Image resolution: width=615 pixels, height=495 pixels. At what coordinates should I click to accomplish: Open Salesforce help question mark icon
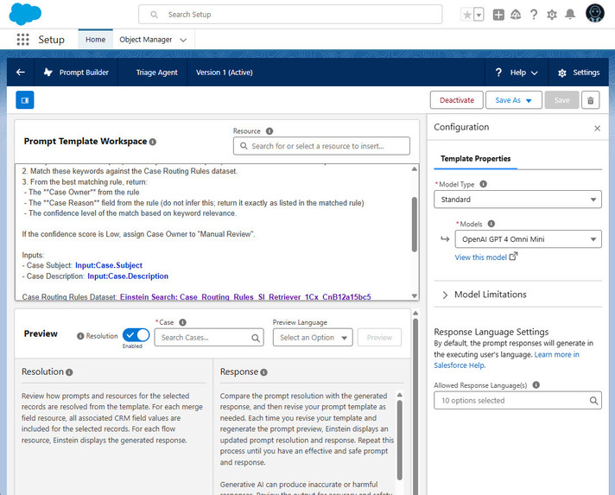534,15
